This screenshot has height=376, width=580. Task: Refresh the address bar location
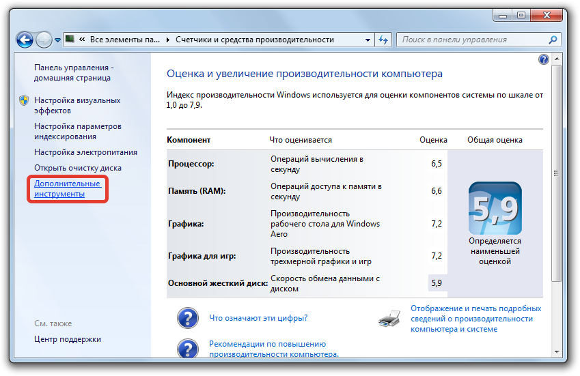tap(383, 40)
